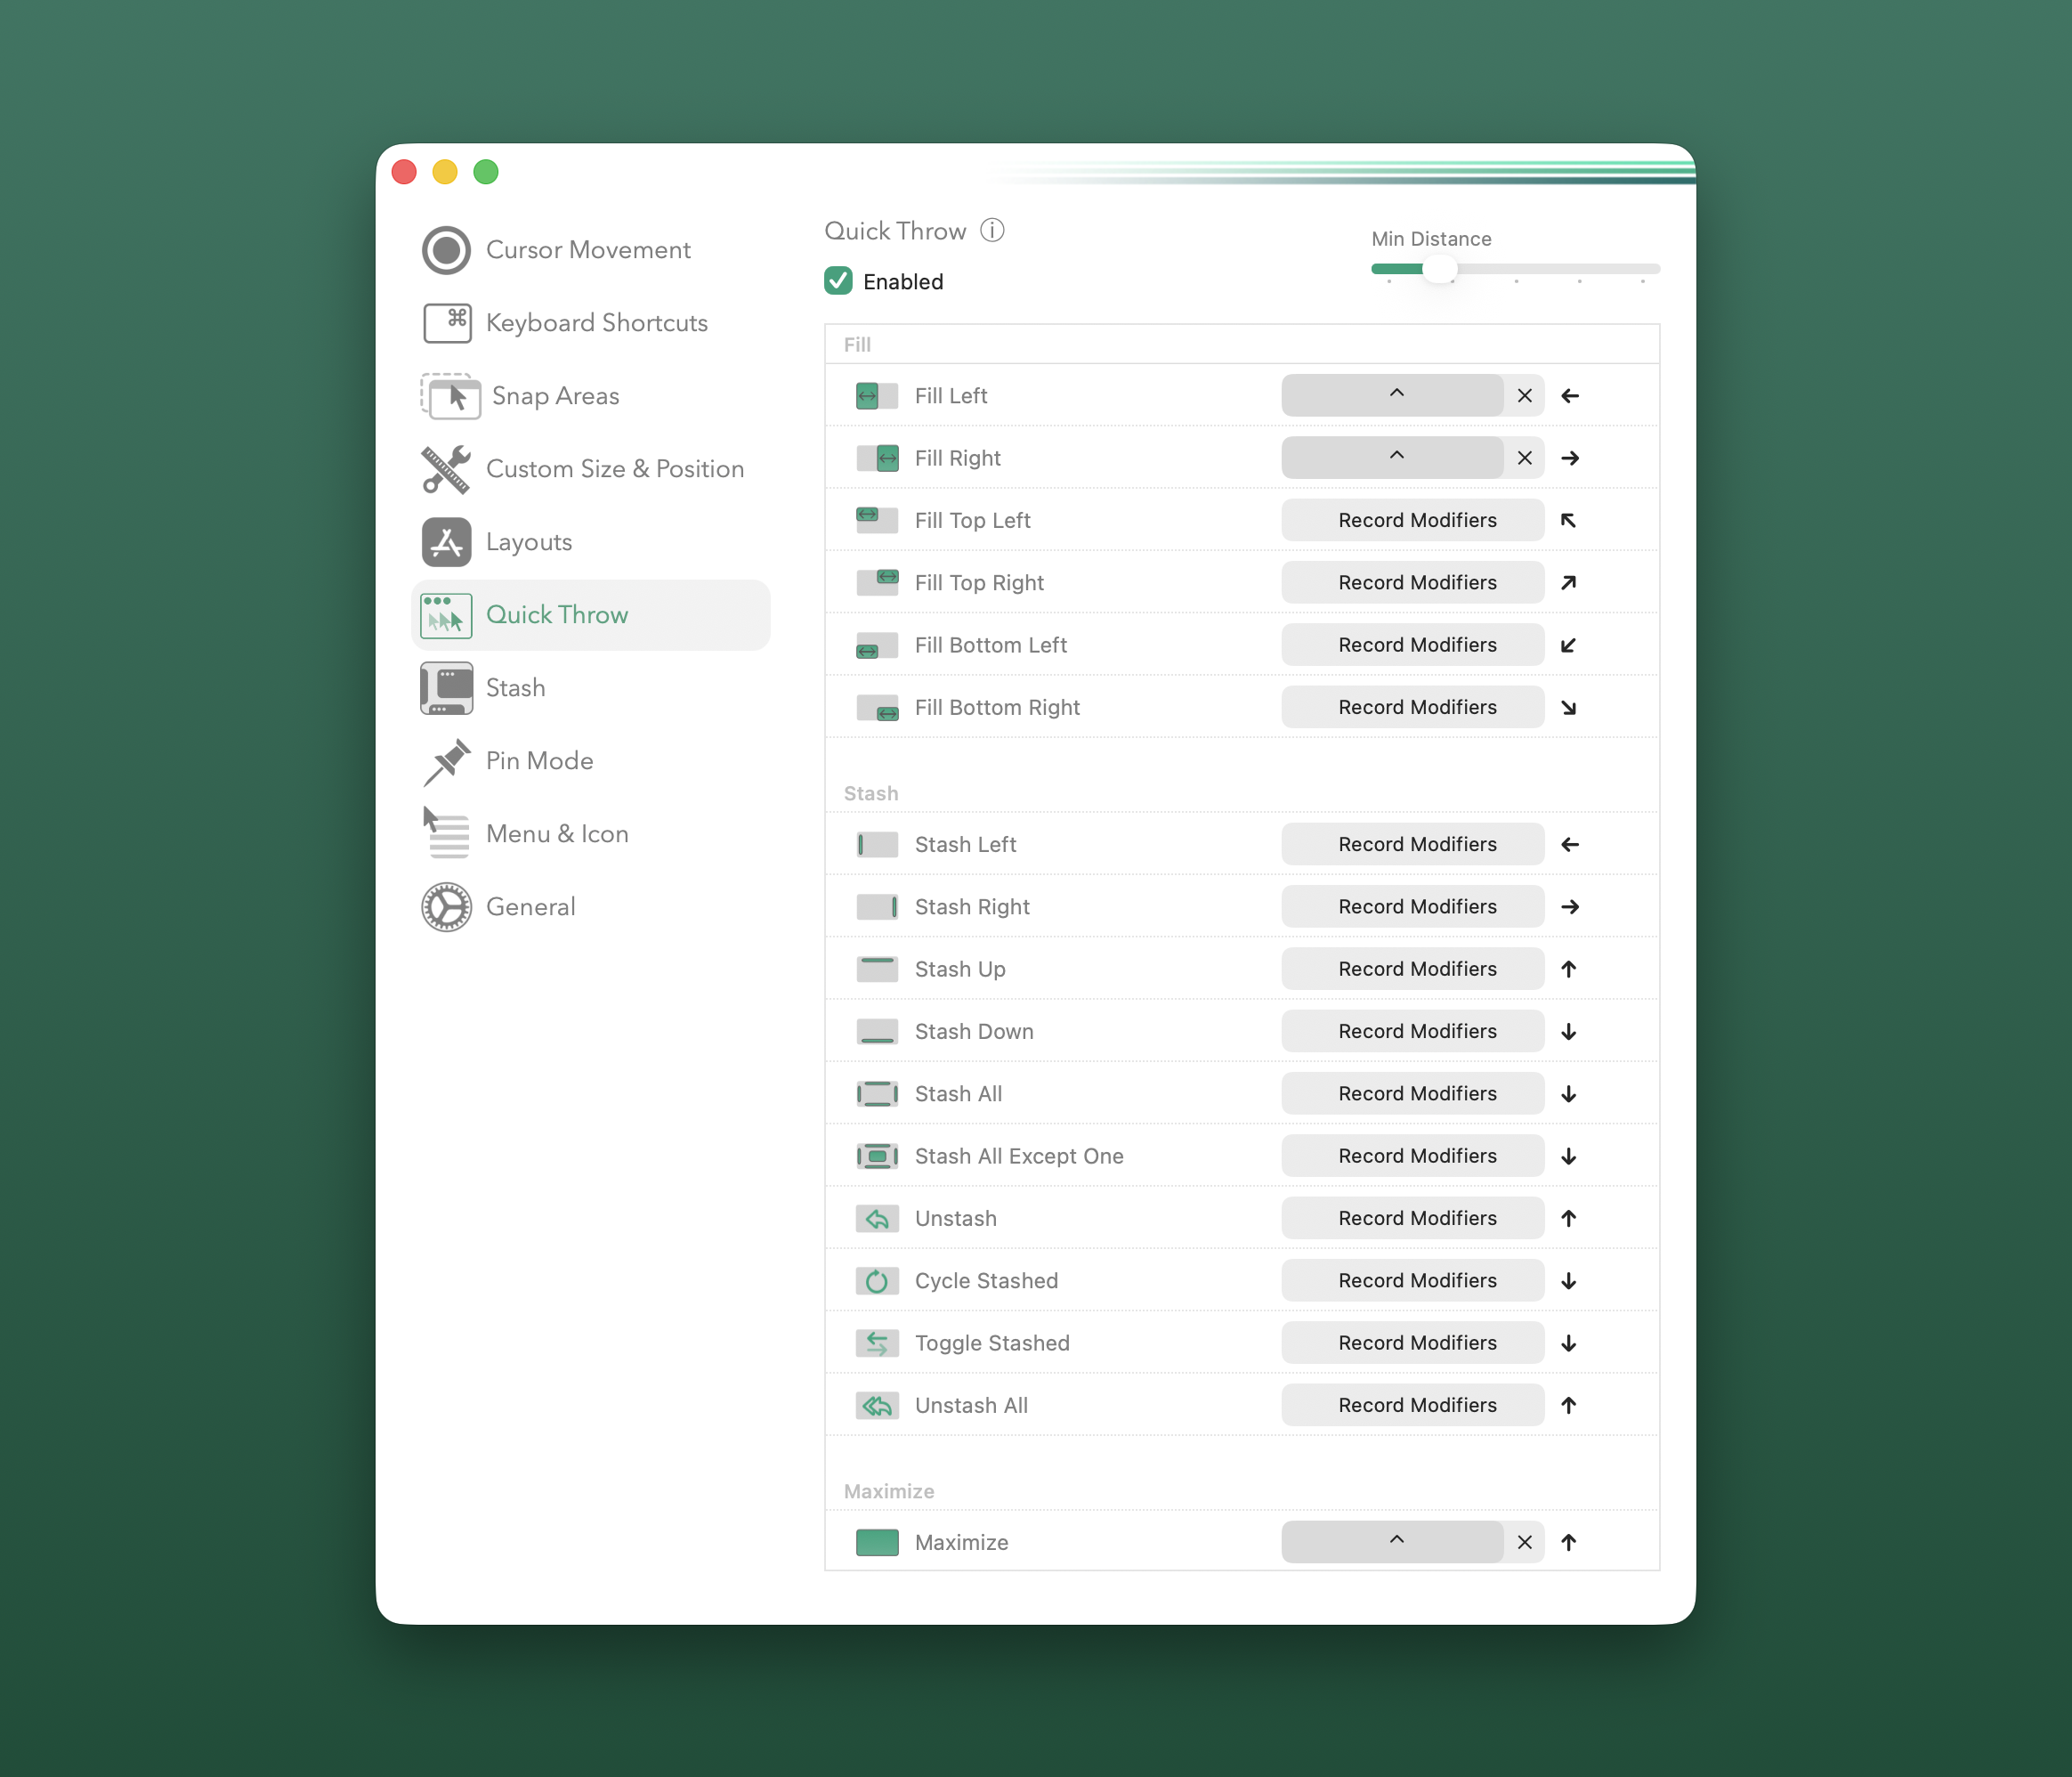The height and width of the screenshot is (1777, 2072).
Task: Click the Stash All row icon
Action: point(877,1094)
